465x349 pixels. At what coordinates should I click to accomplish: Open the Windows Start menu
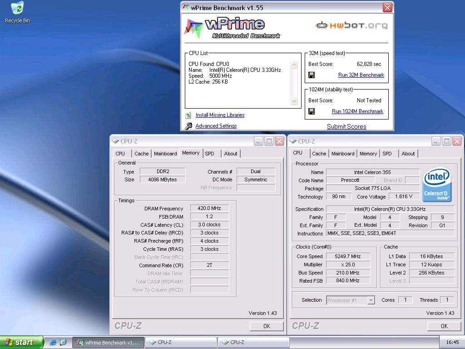22,342
